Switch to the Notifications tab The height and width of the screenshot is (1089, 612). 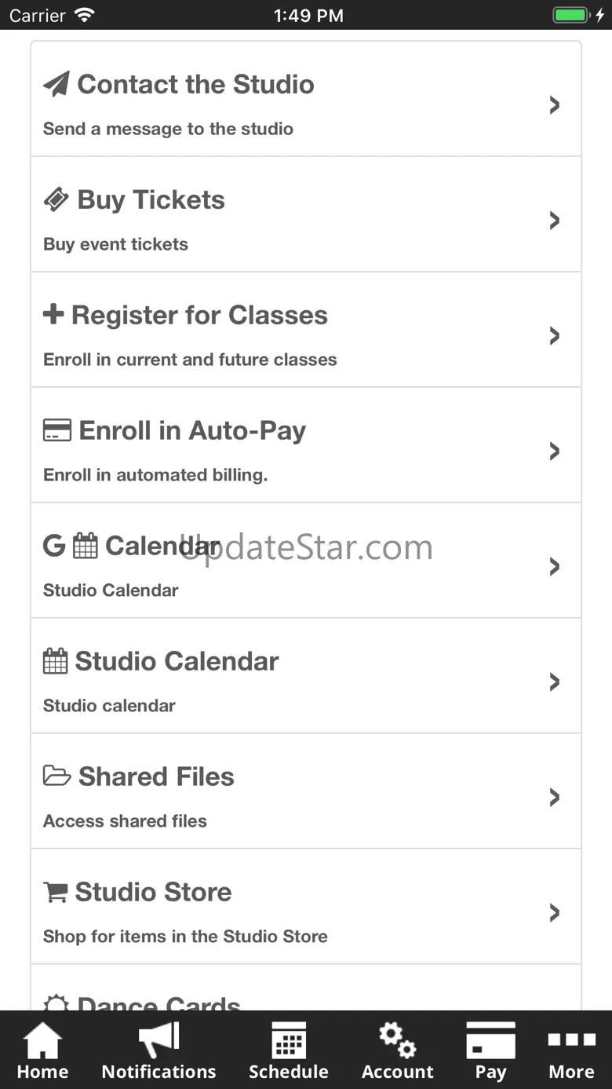(x=158, y=1051)
